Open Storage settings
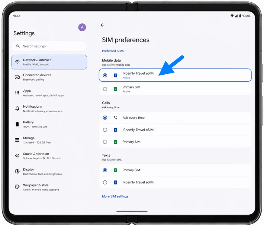264x225 pixels. click(49, 140)
